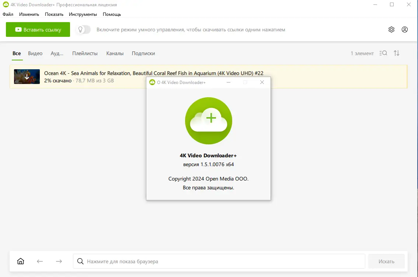Viewport: 418px width, 277px height.
Task: Select the Ocean 4K download title
Action: (x=154, y=73)
